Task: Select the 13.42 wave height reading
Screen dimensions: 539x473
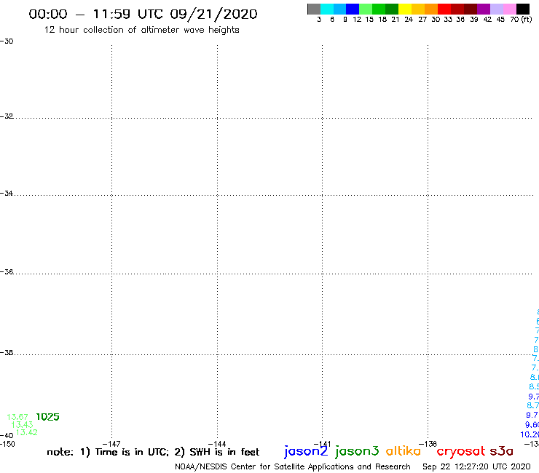Action: (27, 432)
